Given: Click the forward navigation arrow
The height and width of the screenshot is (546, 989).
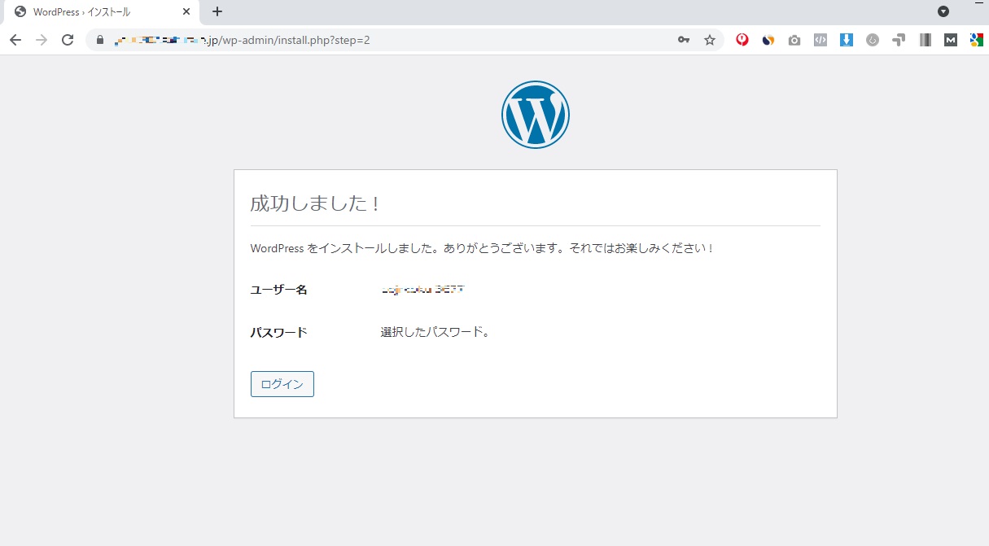Looking at the screenshot, I should tap(42, 40).
